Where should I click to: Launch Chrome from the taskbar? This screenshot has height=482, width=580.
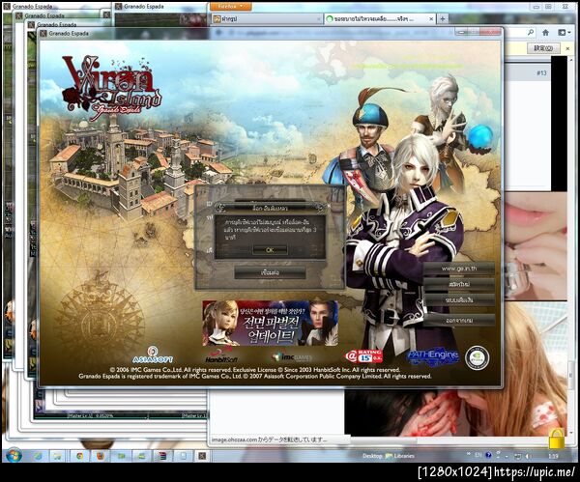pyautogui.click(x=79, y=456)
